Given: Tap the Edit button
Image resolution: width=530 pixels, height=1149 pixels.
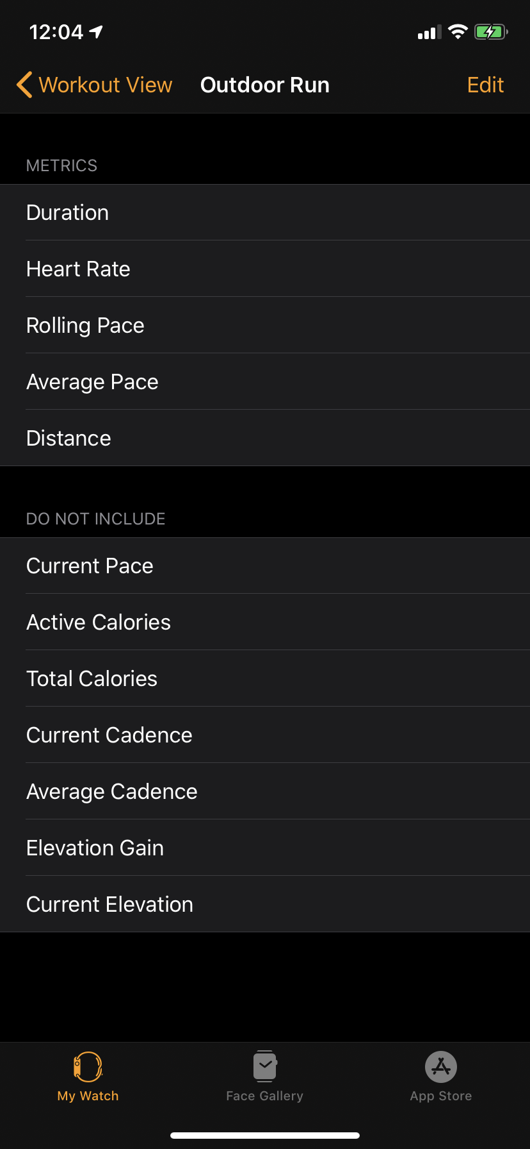Looking at the screenshot, I should coord(485,85).
